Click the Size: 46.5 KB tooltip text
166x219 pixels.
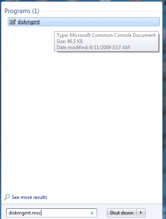pos(70,41)
